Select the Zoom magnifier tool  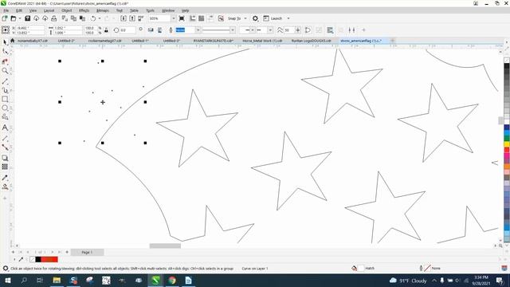coord(5,71)
